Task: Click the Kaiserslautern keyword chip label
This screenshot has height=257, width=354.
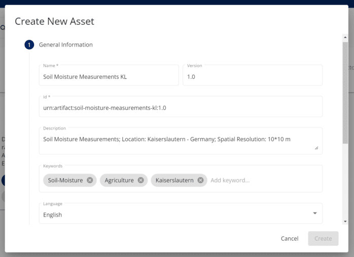Action: pos(174,180)
